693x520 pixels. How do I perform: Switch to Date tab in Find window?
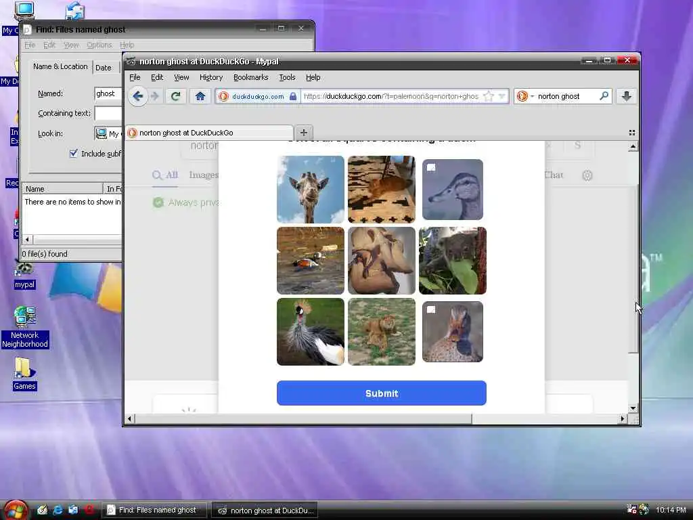[x=104, y=68]
